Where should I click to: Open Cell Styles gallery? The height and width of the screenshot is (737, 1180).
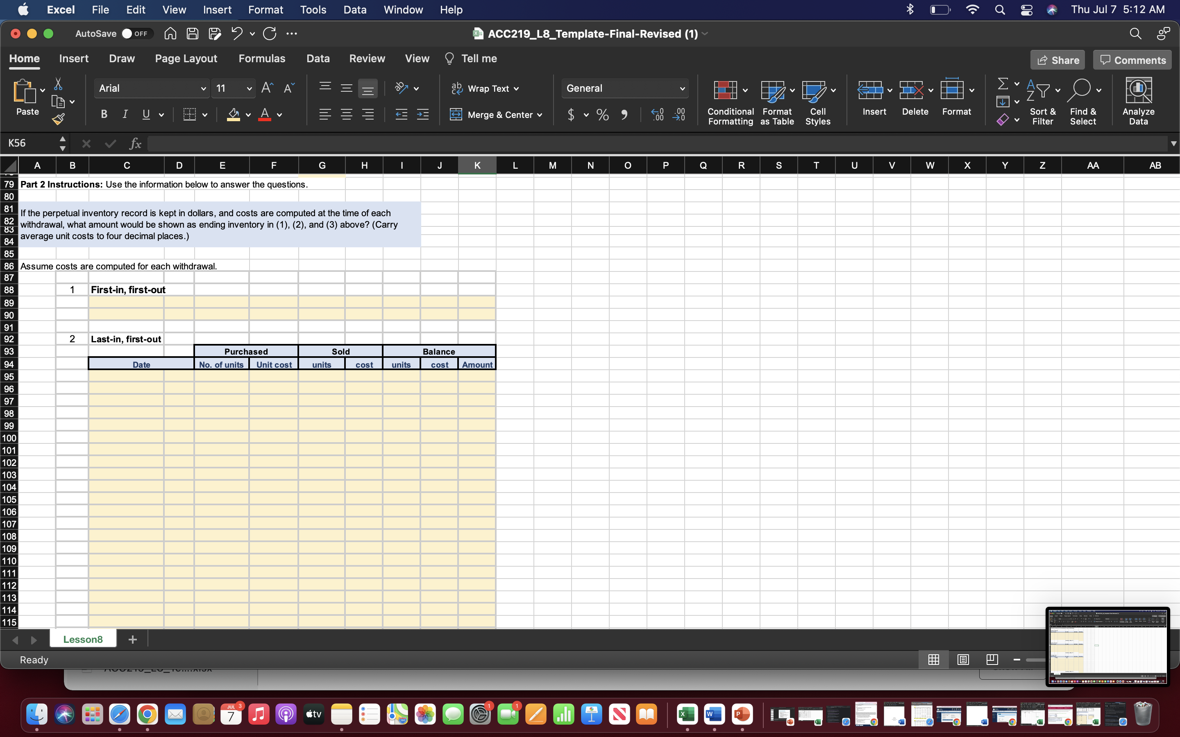(x=818, y=102)
